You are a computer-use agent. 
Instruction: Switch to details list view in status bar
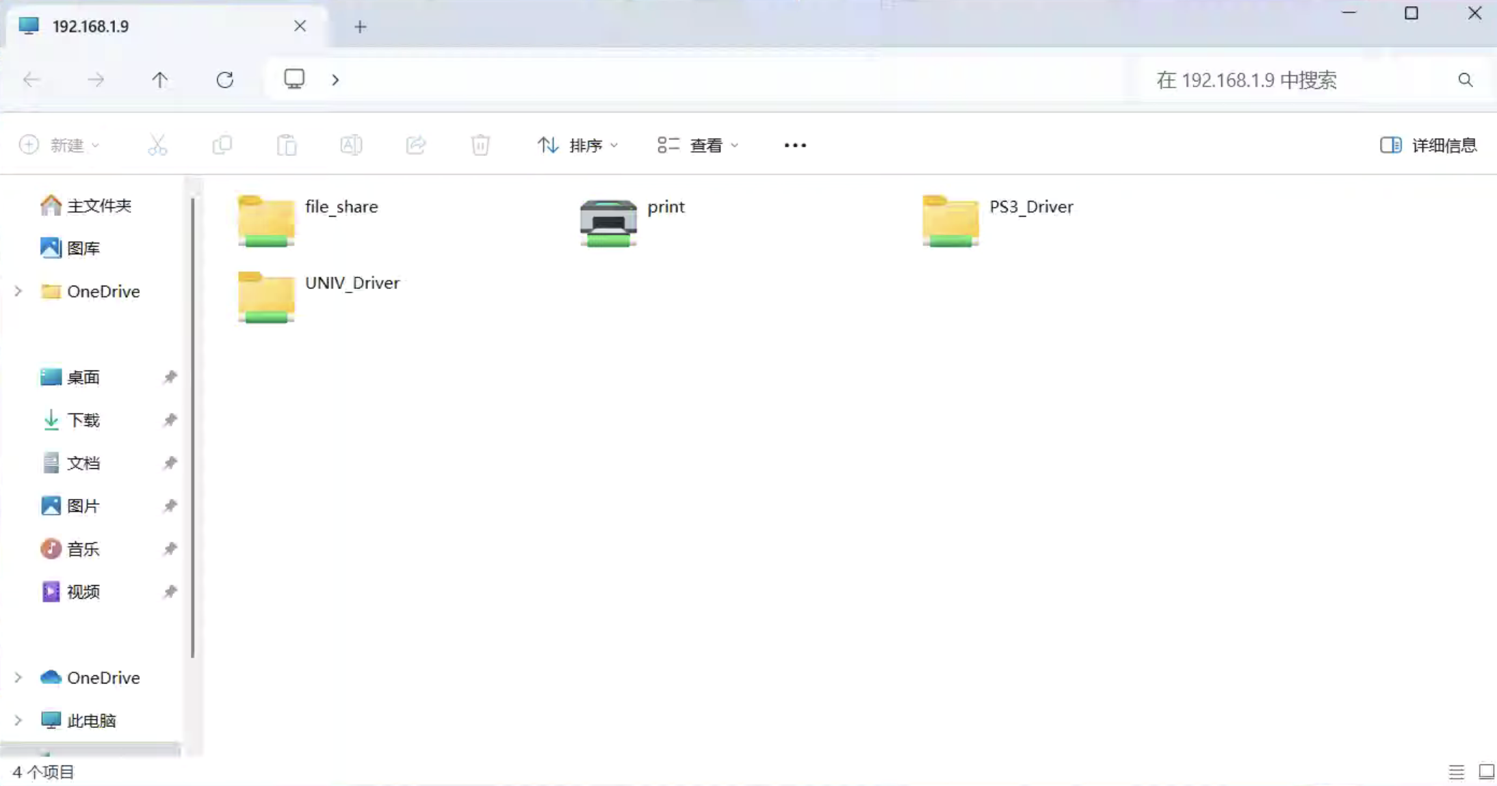click(1457, 772)
